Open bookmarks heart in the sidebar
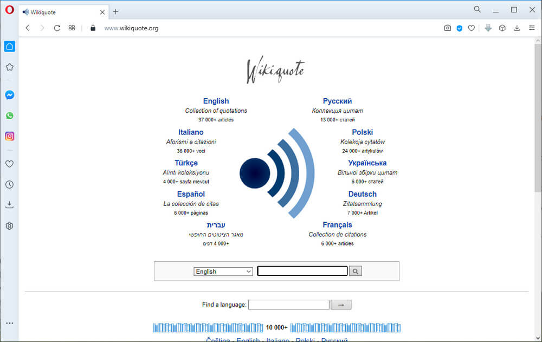This screenshot has height=342, width=542. 10,164
